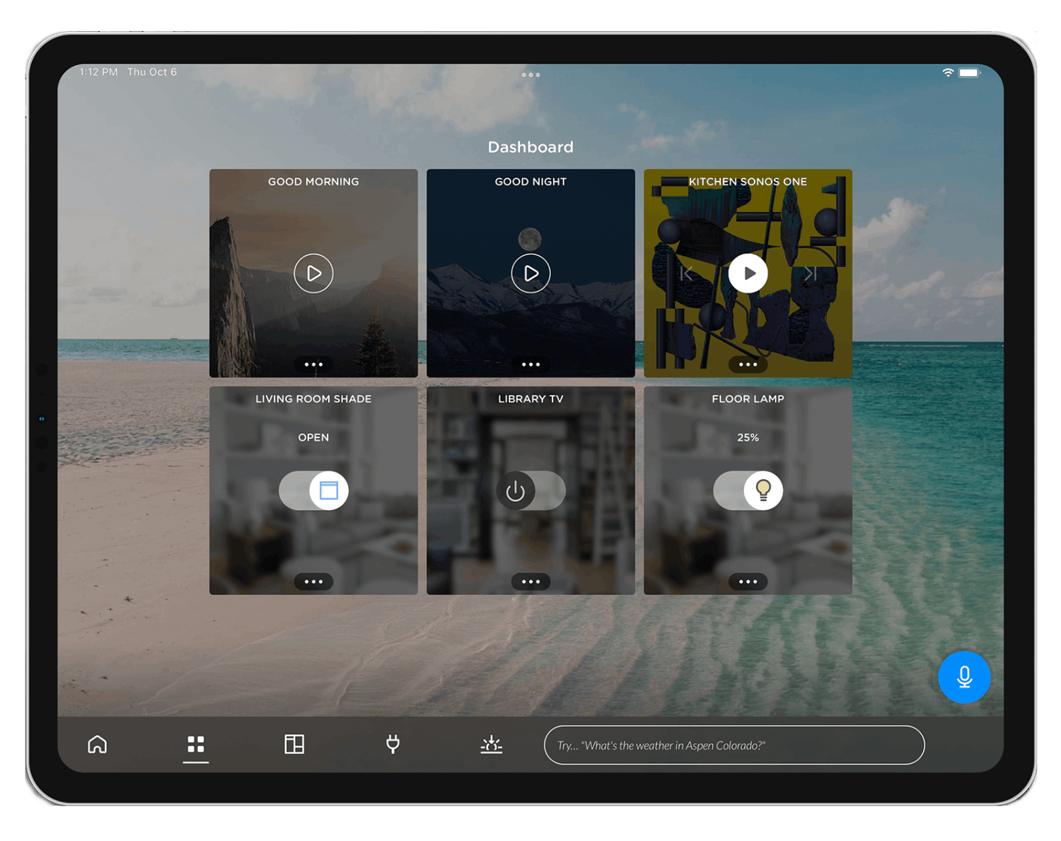Open more options for Good Night tile
The width and height of the screenshot is (1061, 841).
pyautogui.click(x=530, y=365)
